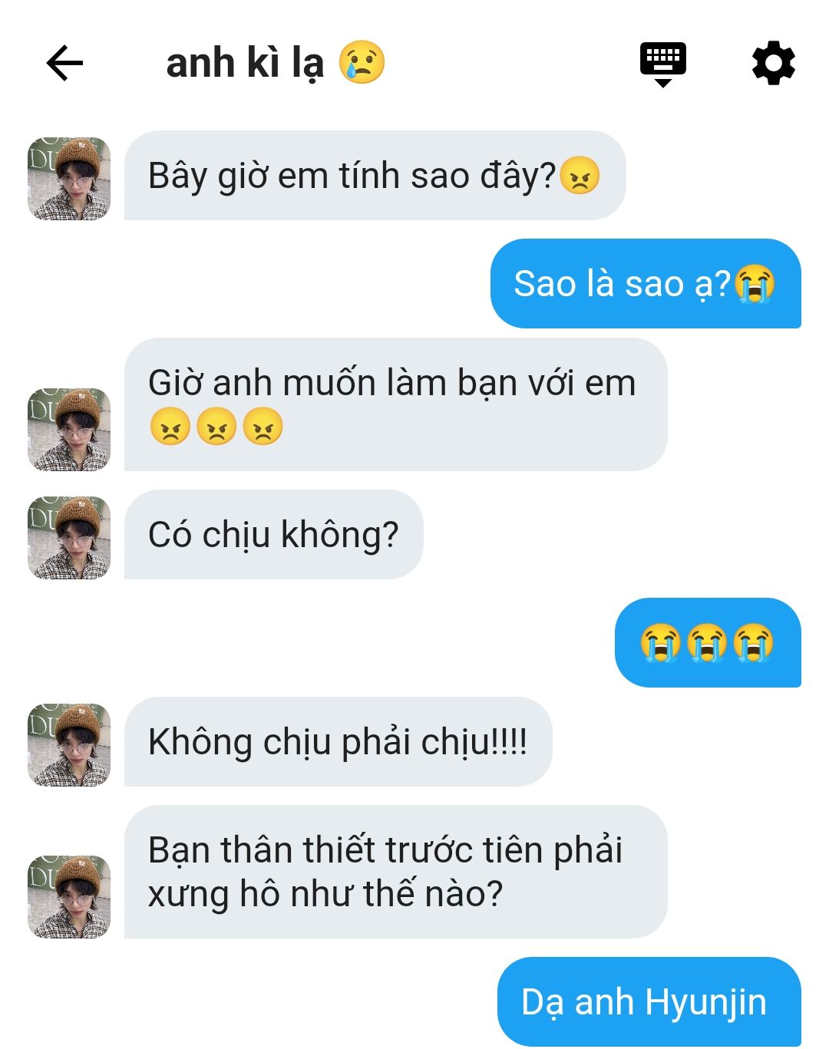Hide the keyboard with the keyboard icon
Viewport: 829px width, 1049px height.
[x=663, y=64]
